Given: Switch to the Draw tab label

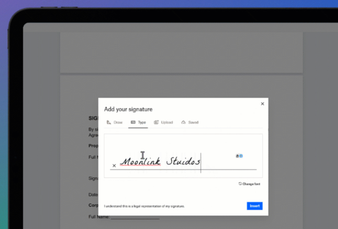Looking at the screenshot, I should 118,122.
